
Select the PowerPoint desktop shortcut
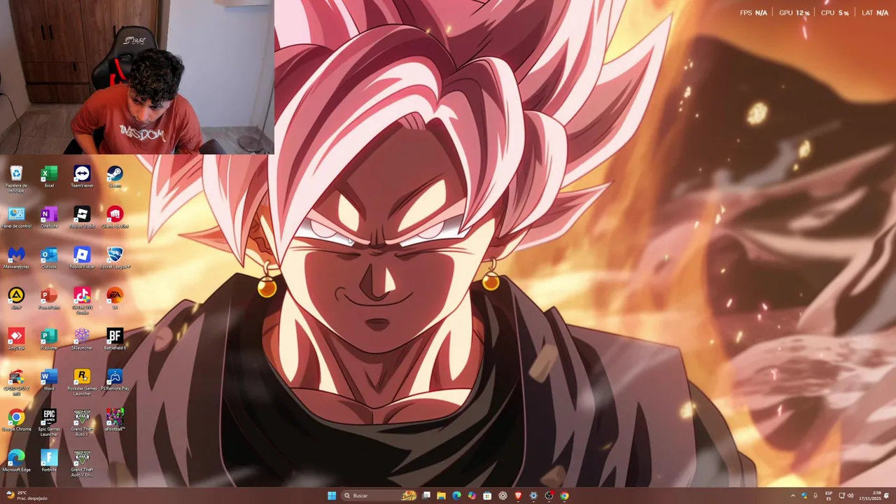(49, 299)
